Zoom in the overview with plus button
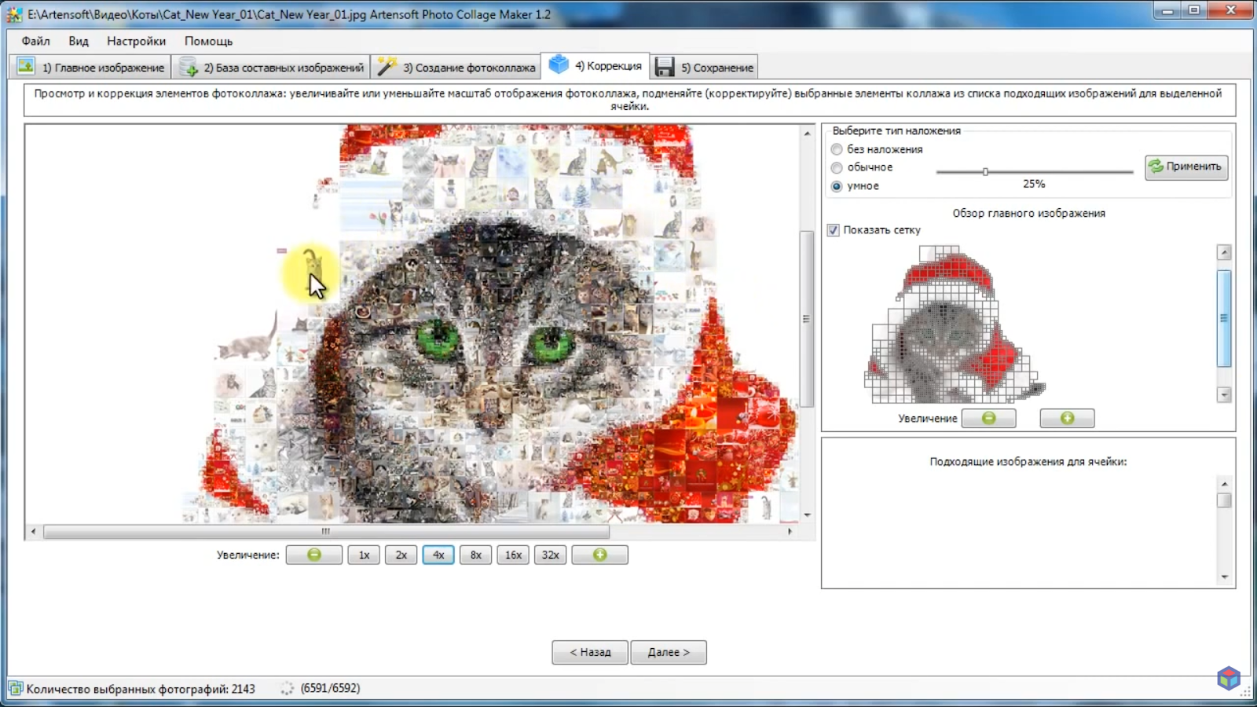Image resolution: width=1257 pixels, height=707 pixels. coord(1067,418)
